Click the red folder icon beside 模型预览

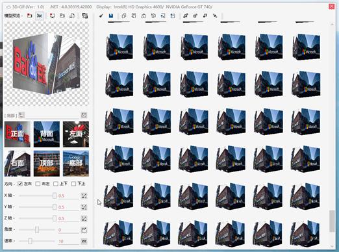coord(29,16)
